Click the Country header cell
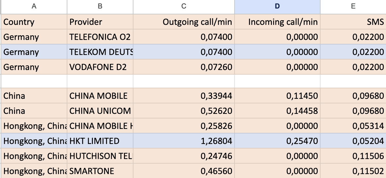Screen dimensions: 386x178 [x=34, y=22]
